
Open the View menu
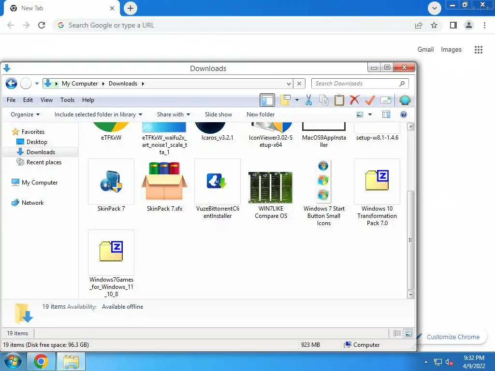[46, 100]
